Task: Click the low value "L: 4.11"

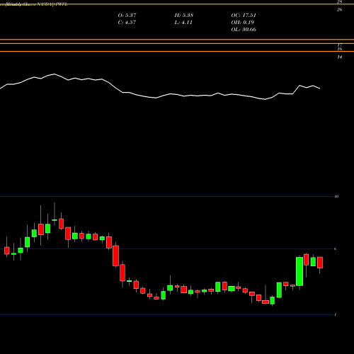Action: tap(183, 23)
